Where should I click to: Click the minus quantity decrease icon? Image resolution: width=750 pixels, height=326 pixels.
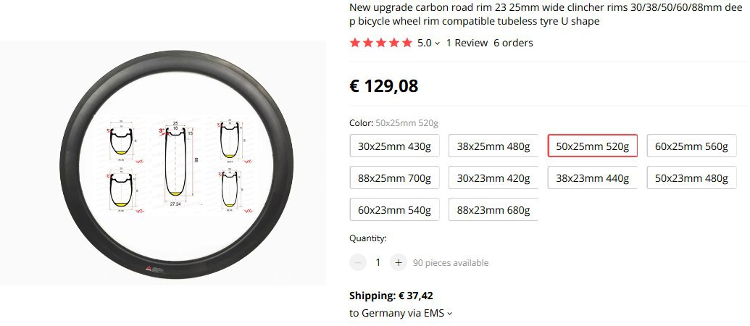click(357, 262)
